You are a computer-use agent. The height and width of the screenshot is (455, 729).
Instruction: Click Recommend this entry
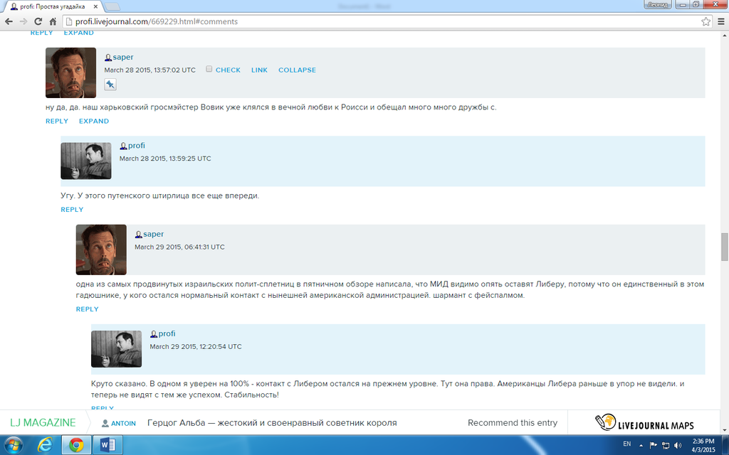point(513,423)
